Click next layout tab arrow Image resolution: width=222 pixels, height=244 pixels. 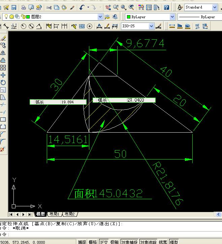pyautogui.click(x=23, y=214)
